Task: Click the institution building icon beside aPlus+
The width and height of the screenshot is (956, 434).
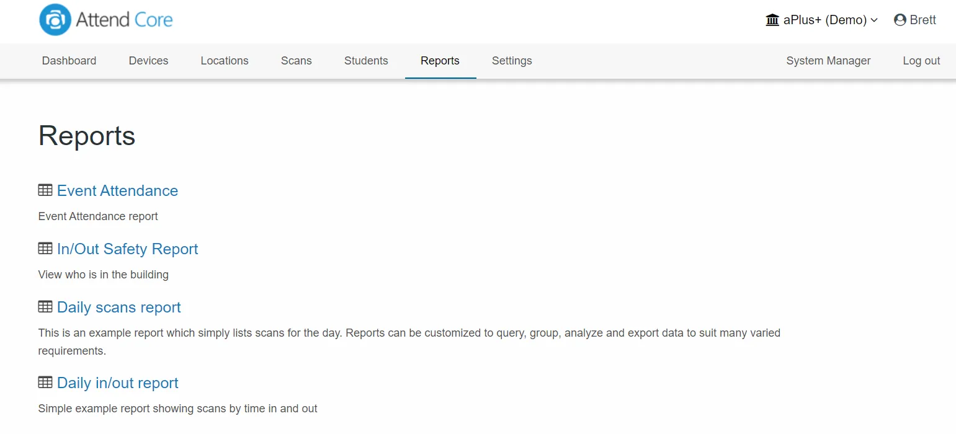Action: tap(772, 20)
